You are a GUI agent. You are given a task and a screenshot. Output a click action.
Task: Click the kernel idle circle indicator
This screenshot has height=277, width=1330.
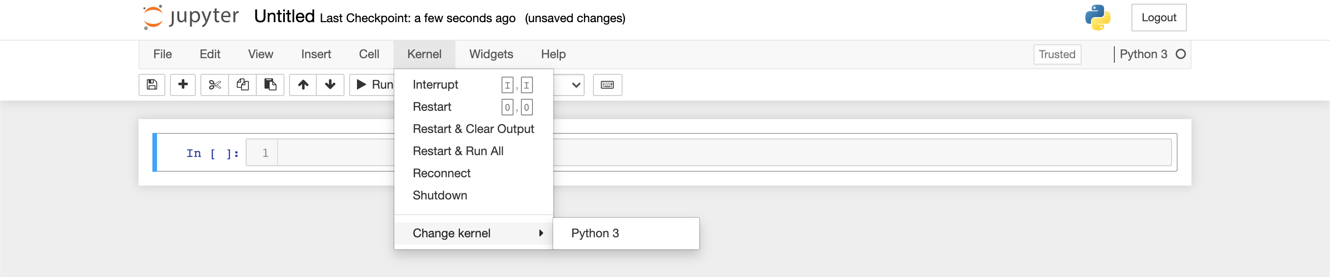pyautogui.click(x=1180, y=54)
